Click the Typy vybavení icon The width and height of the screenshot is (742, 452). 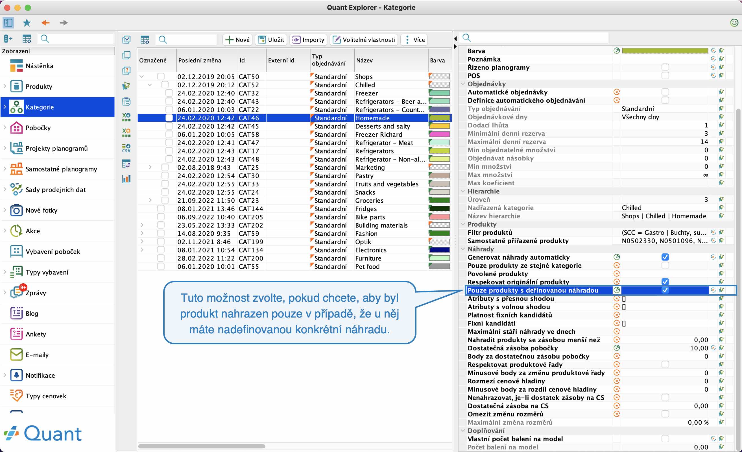click(16, 272)
